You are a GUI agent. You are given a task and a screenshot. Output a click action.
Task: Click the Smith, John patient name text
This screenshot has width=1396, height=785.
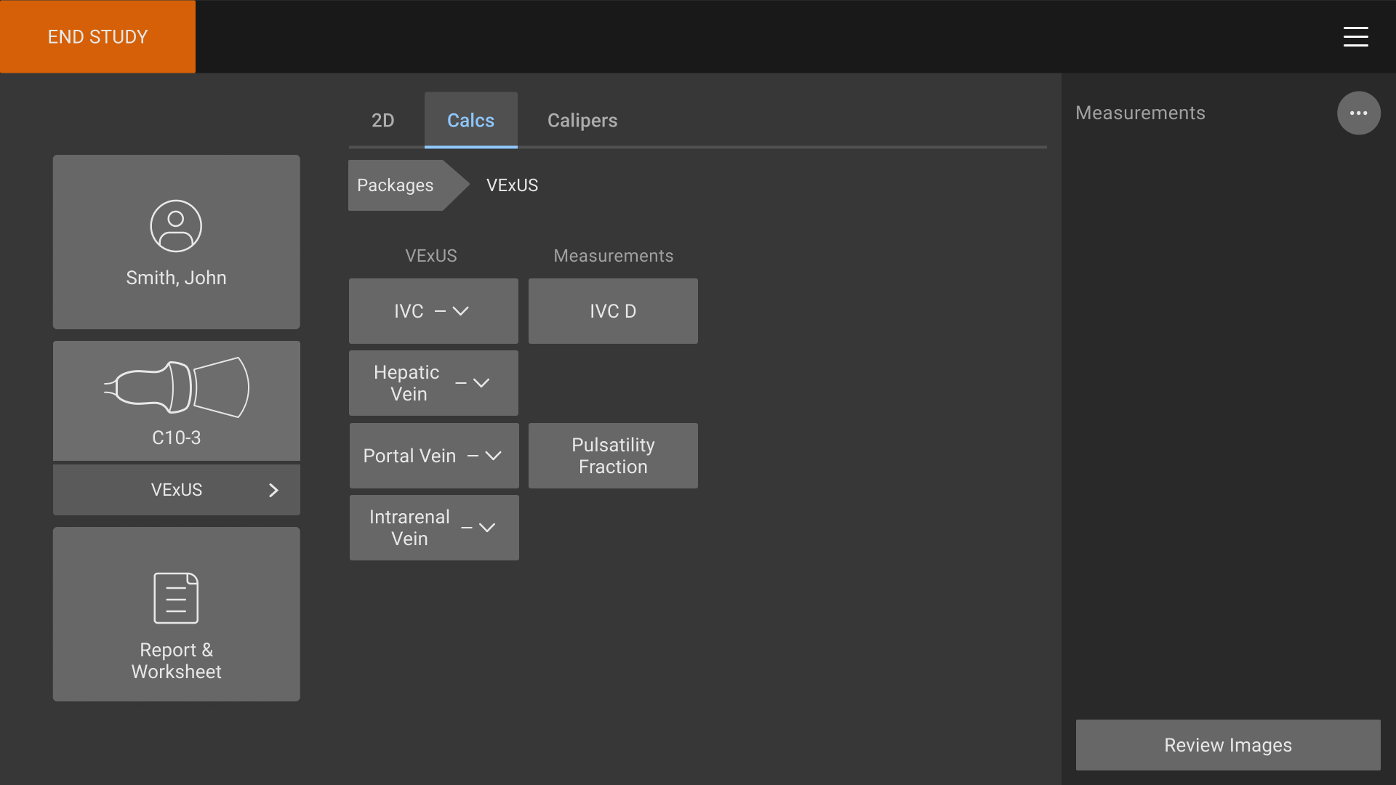click(x=176, y=278)
